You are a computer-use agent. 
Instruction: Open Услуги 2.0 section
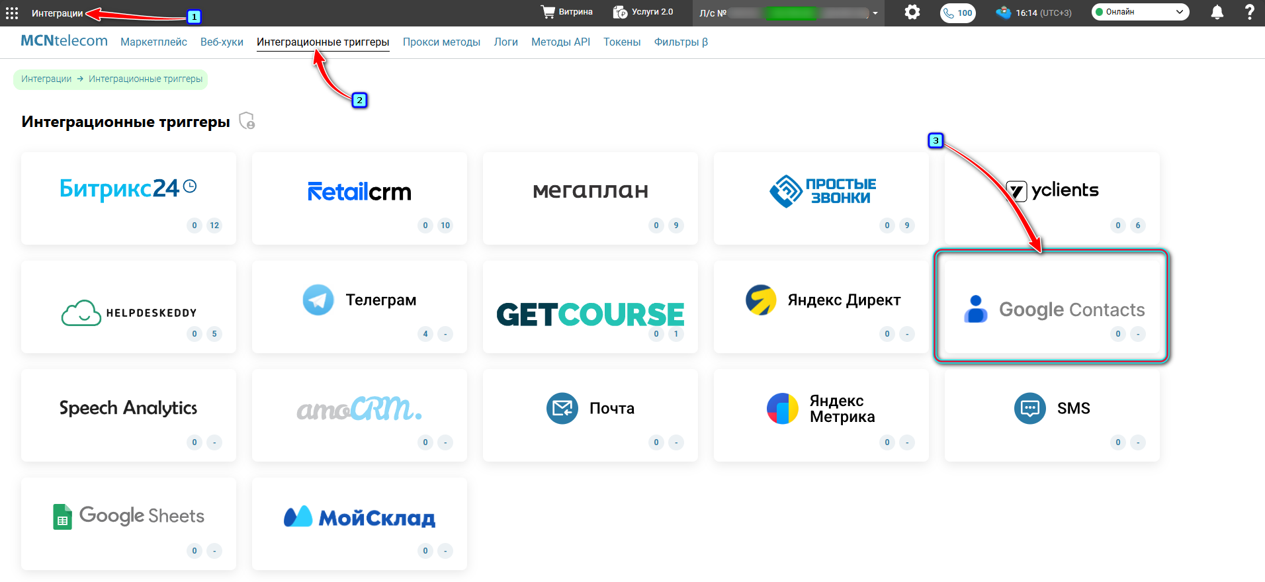click(643, 12)
